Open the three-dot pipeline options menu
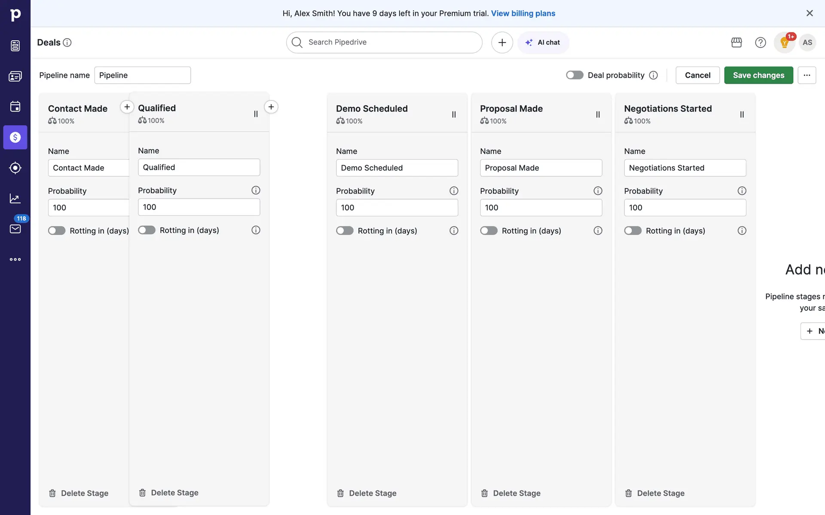The width and height of the screenshot is (825, 515). 807,75
